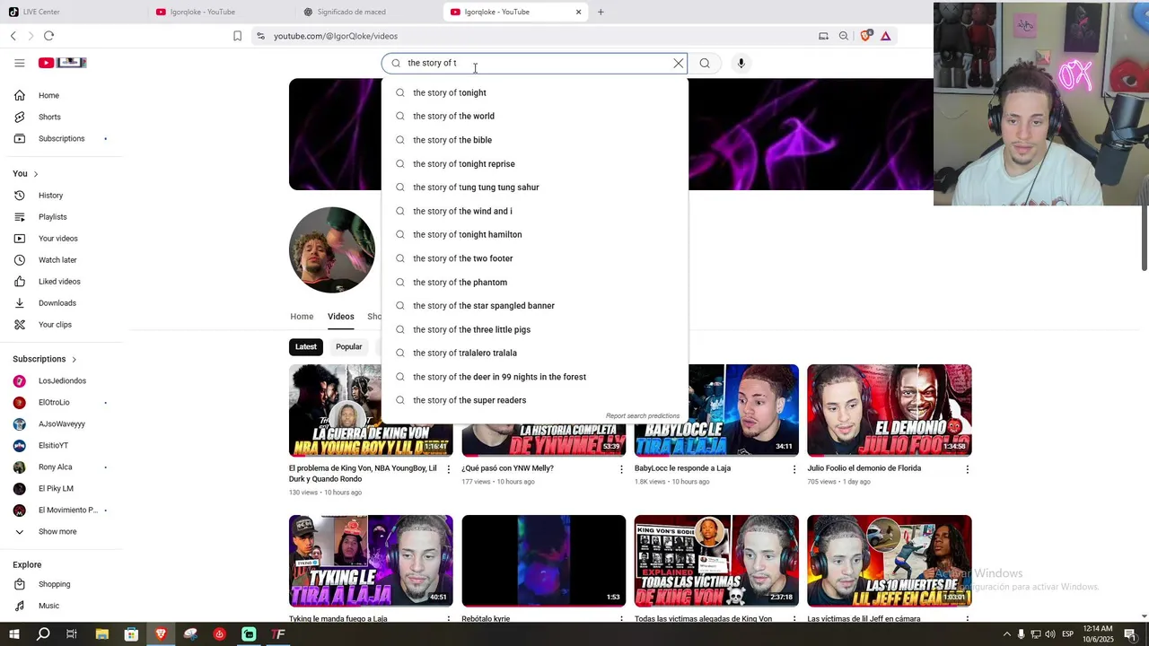Switch to the LIVE Center tab
Image resolution: width=1149 pixels, height=646 pixels.
coord(74,12)
